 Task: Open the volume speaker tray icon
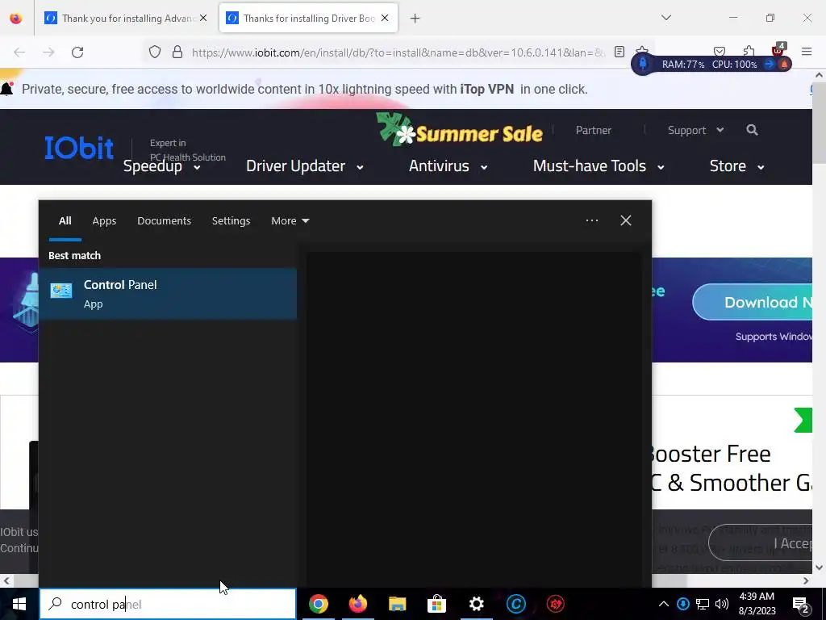click(x=722, y=604)
